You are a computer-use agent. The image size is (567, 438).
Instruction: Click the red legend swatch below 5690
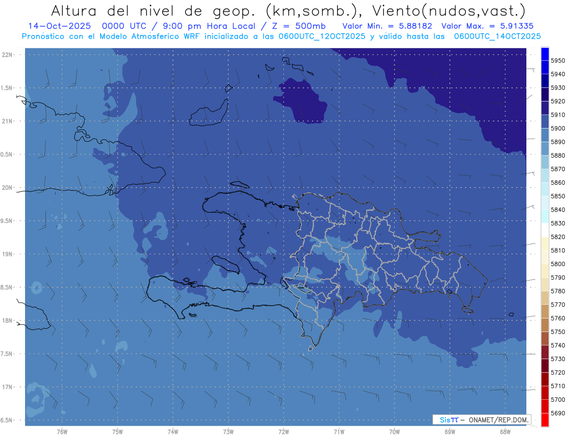pyautogui.click(x=545, y=420)
